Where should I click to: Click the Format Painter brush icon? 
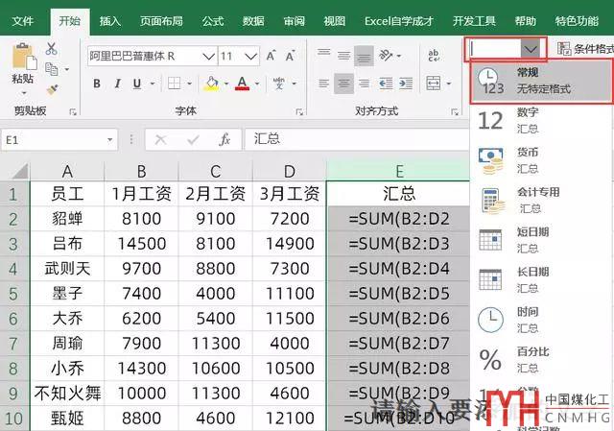(x=51, y=89)
